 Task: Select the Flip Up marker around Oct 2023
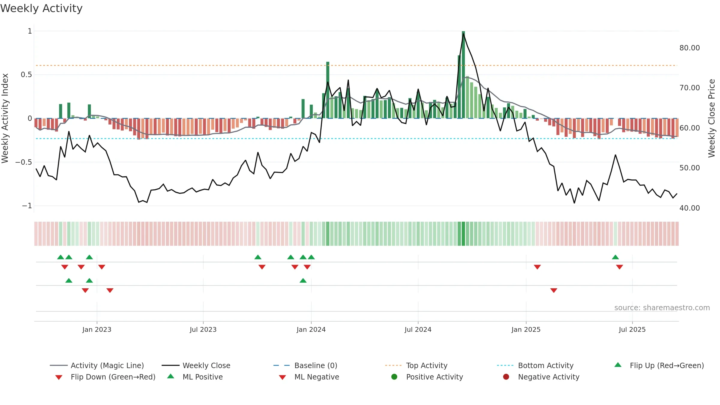pos(258,257)
